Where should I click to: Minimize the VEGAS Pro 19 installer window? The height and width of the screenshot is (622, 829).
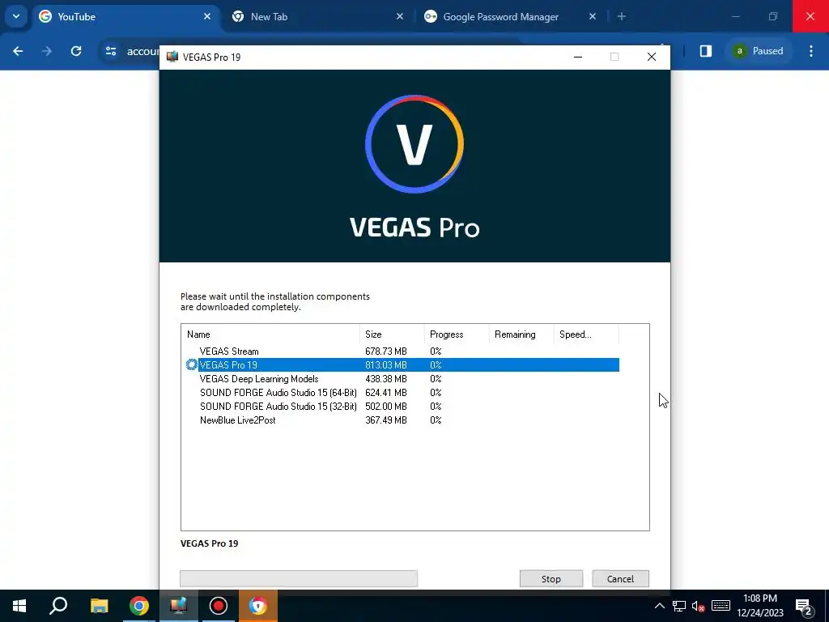pos(578,57)
